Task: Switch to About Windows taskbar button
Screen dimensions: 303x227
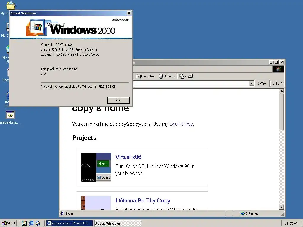Action: (x=117, y=223)
